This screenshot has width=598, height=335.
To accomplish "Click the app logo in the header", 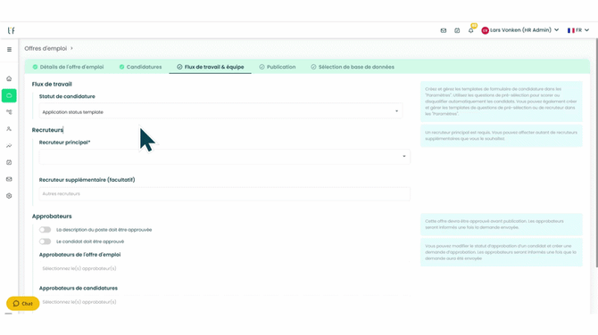I will tap(12, 30).
